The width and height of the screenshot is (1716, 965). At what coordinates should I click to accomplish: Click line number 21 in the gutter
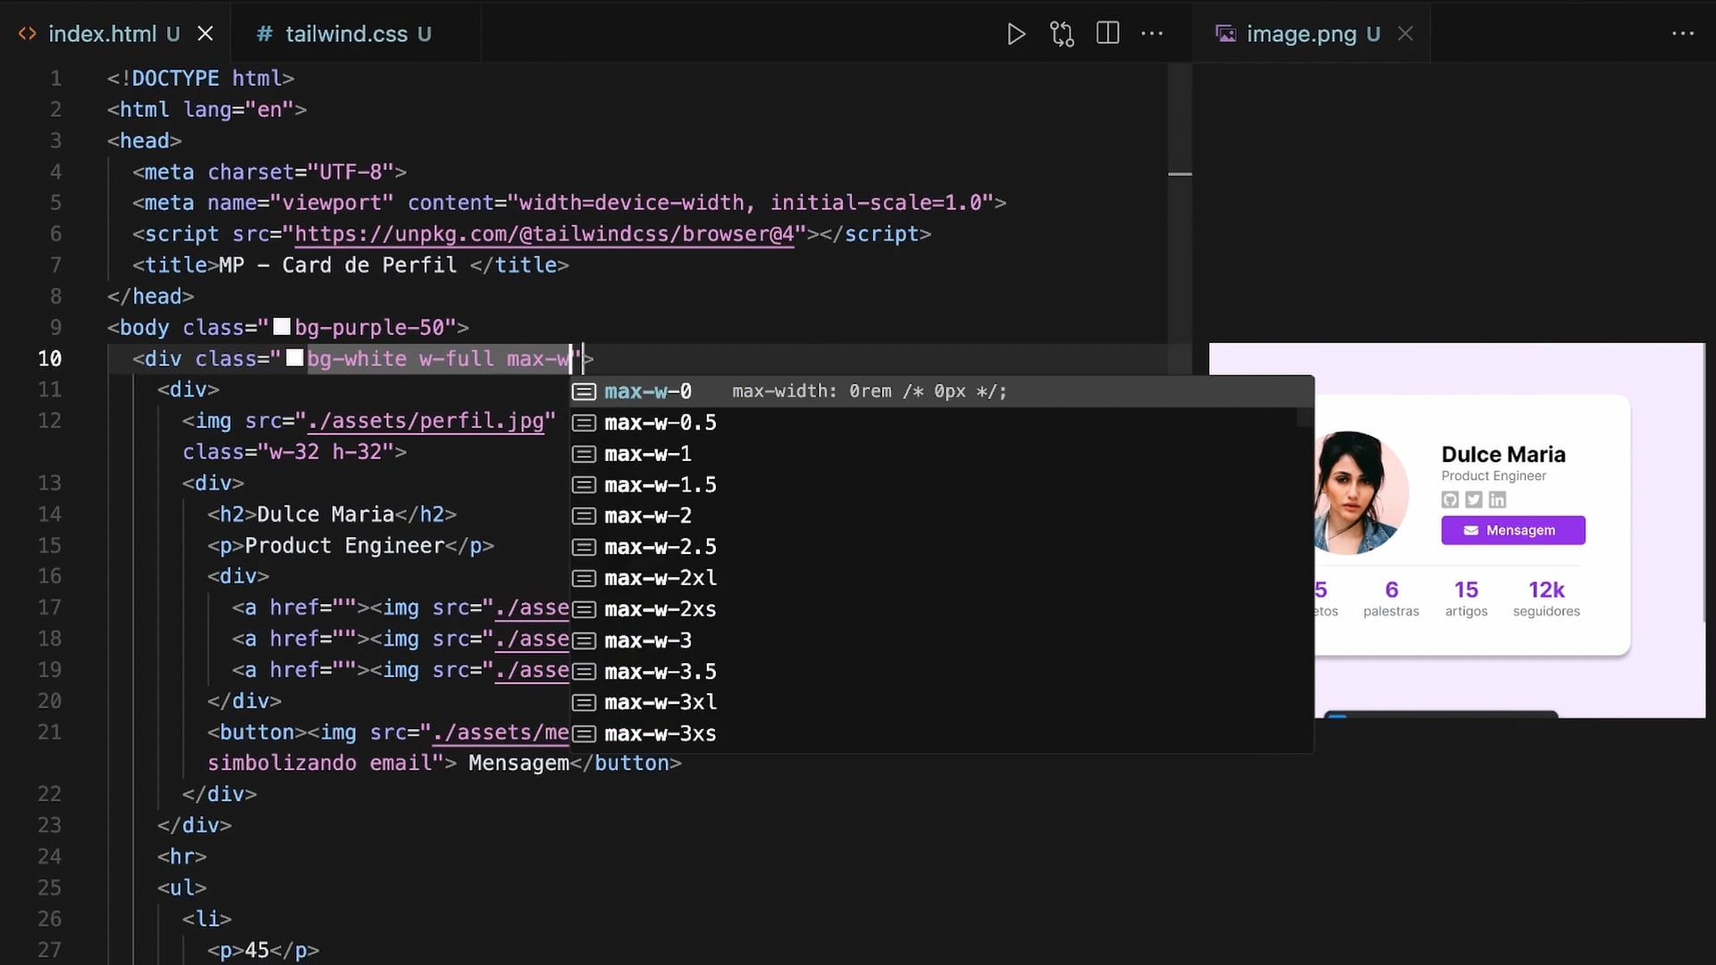[x=50, y=732]
